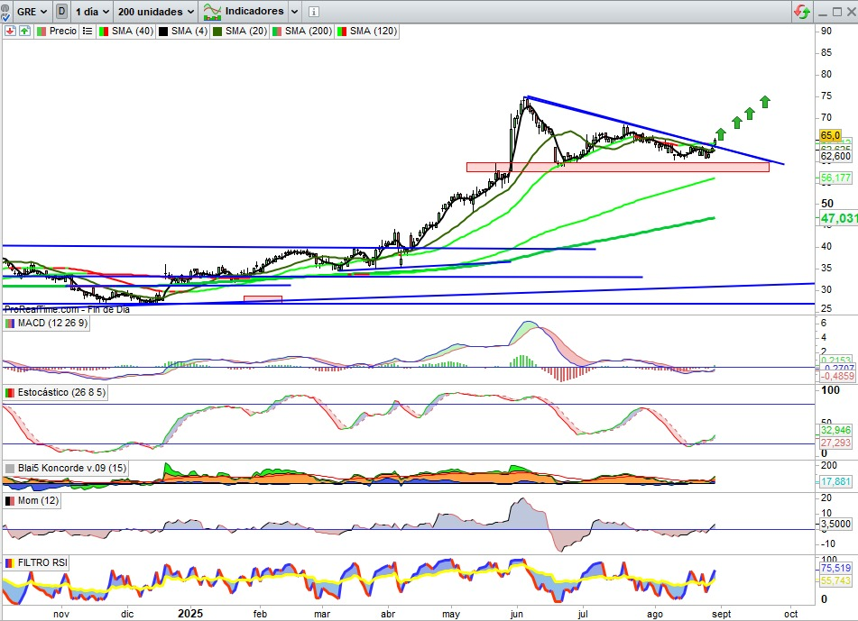Open the Precio label settings

click(56, 32)
